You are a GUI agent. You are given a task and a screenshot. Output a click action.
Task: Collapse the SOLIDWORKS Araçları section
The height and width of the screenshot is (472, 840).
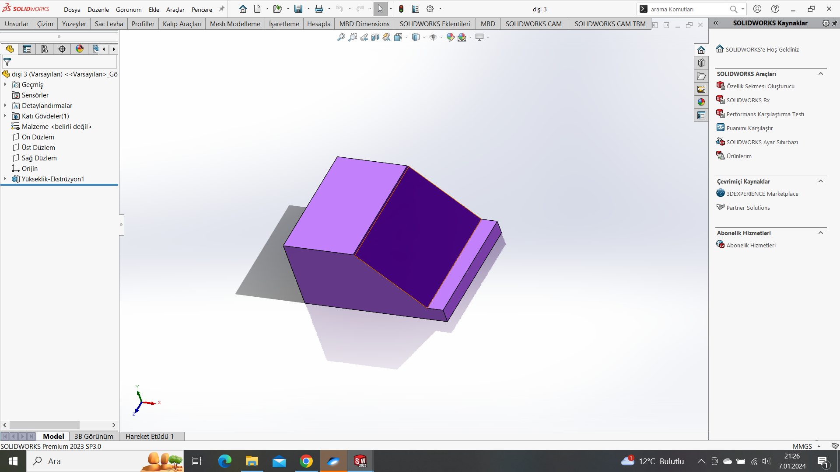point(821,74)
